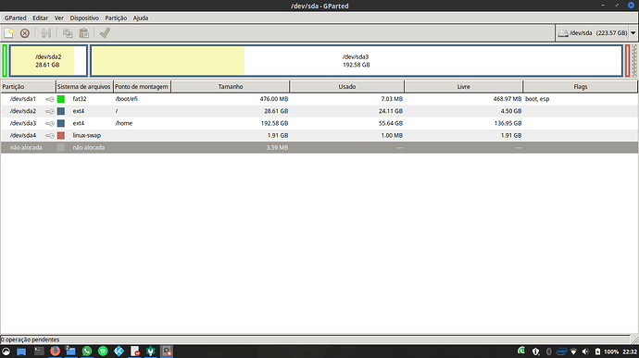The height and width of the screenshot is (358, 639).
Task: Open the GParted menu
Action: tap(15, 18)
